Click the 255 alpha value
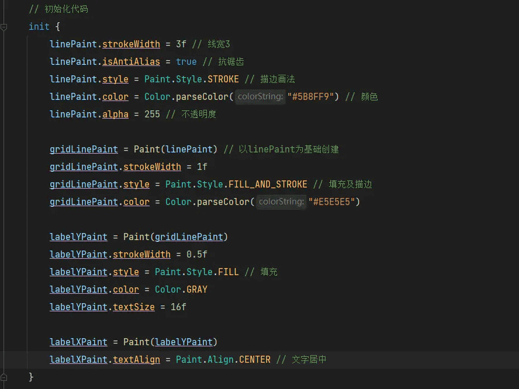The image size is (519, 389). click(x=153, y=114)
